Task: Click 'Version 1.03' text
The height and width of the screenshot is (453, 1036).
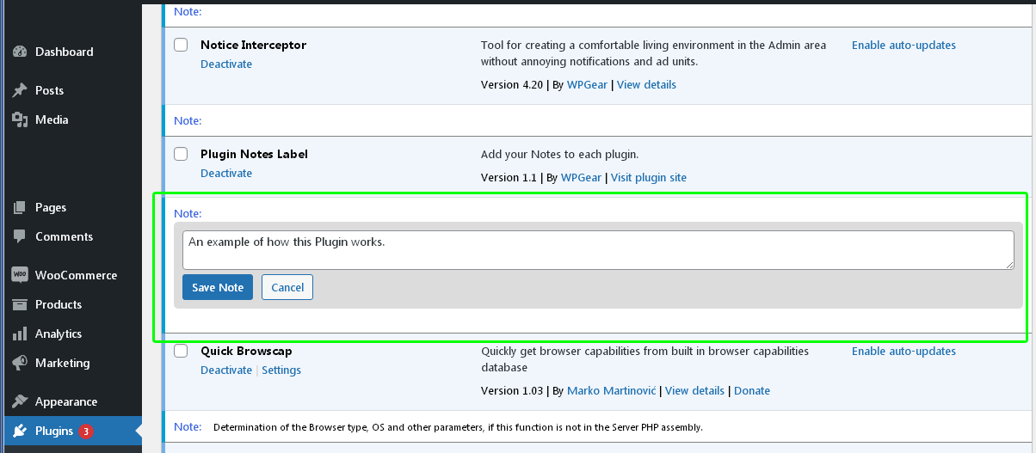Action: tap(512, 390)
